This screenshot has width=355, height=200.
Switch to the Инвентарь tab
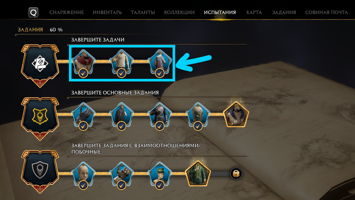point(107,12)
